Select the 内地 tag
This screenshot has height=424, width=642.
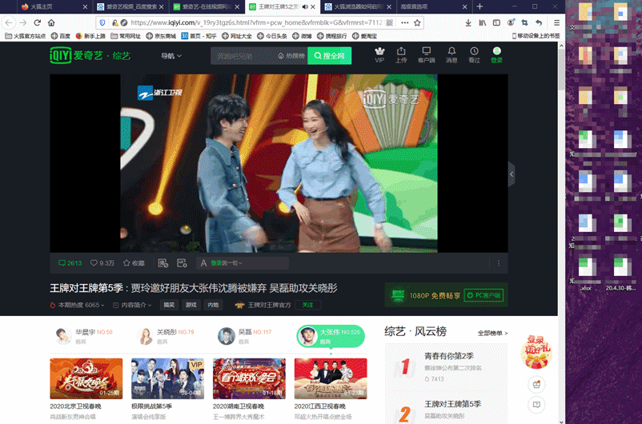pos(213,305)
